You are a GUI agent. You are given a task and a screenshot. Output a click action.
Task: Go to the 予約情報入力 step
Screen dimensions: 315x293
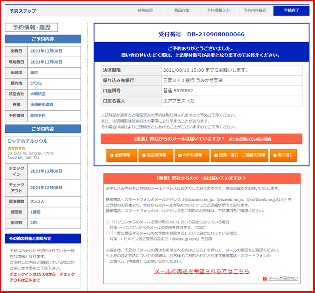pyautogui.click(x=218, y=11)
